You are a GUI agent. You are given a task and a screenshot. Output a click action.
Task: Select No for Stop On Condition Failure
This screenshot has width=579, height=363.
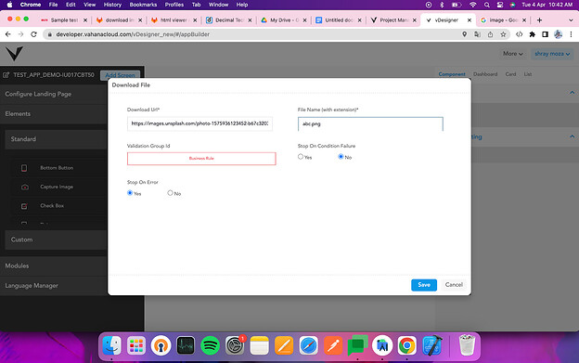tap(341, 157)
